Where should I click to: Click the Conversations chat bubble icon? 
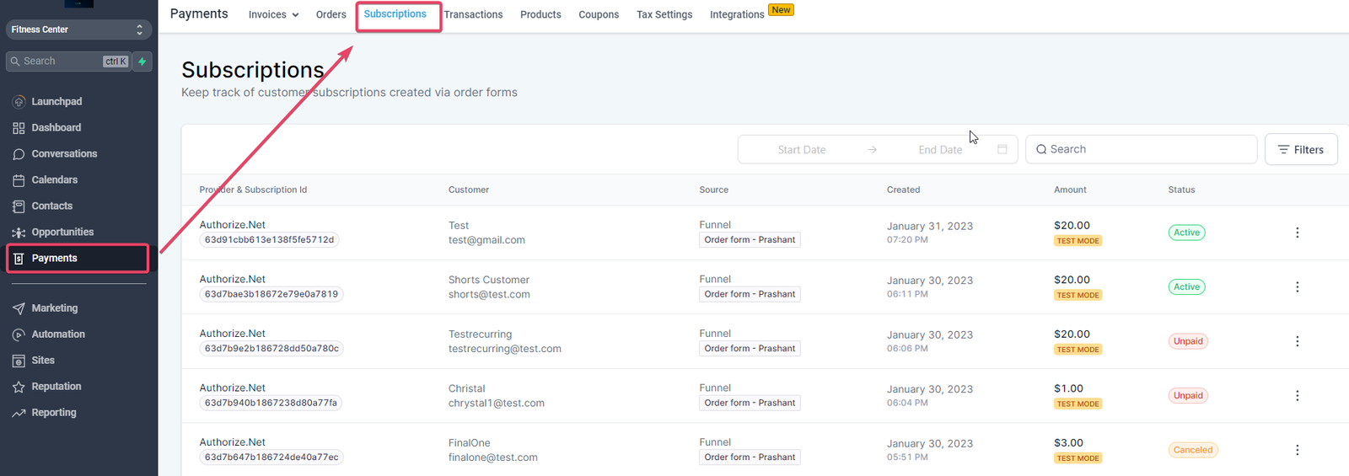(19, 154)
